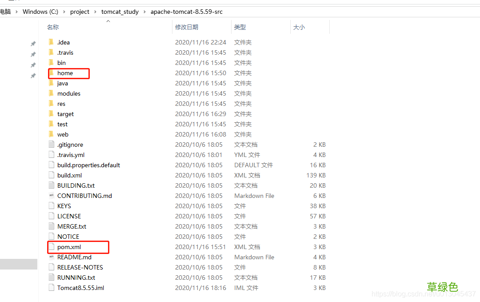Click the first pinned quick-access pin icon
480x302 pixels.
click(x=33, y=44)
